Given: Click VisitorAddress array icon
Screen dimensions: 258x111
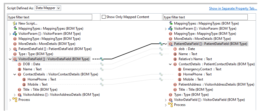Looking at the screenshot, I should (20, 95).
